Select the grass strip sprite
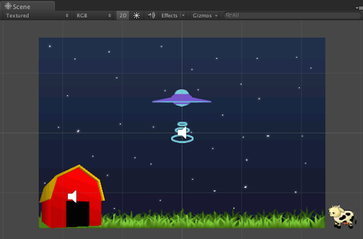 coord(213,218)
